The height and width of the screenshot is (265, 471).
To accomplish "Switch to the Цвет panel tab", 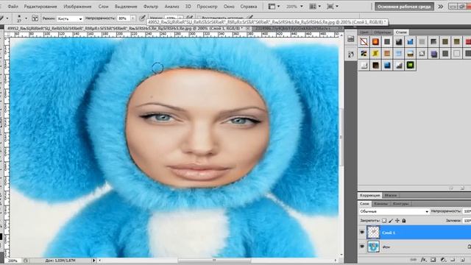I will click(364, 32).
